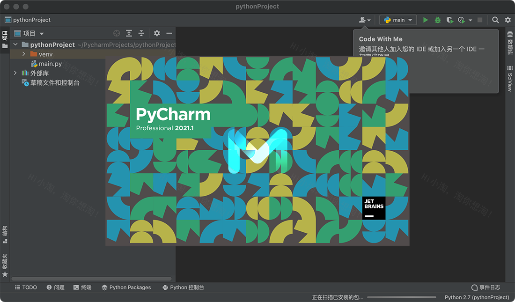Screen dimensions: 515x302
Task: Click the Code With Me tooltip title
Action: pyautogui.click(x=381, y=39)
